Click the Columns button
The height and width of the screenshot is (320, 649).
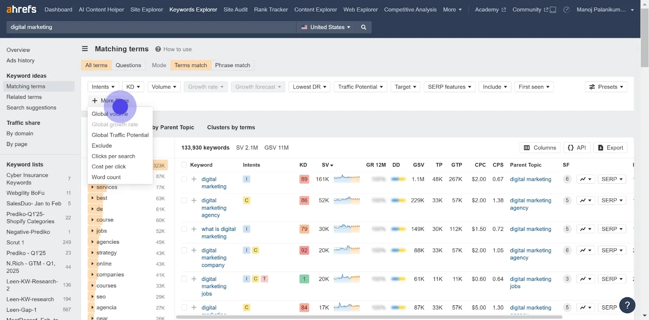pyautogui.click(x=540, y=148)
